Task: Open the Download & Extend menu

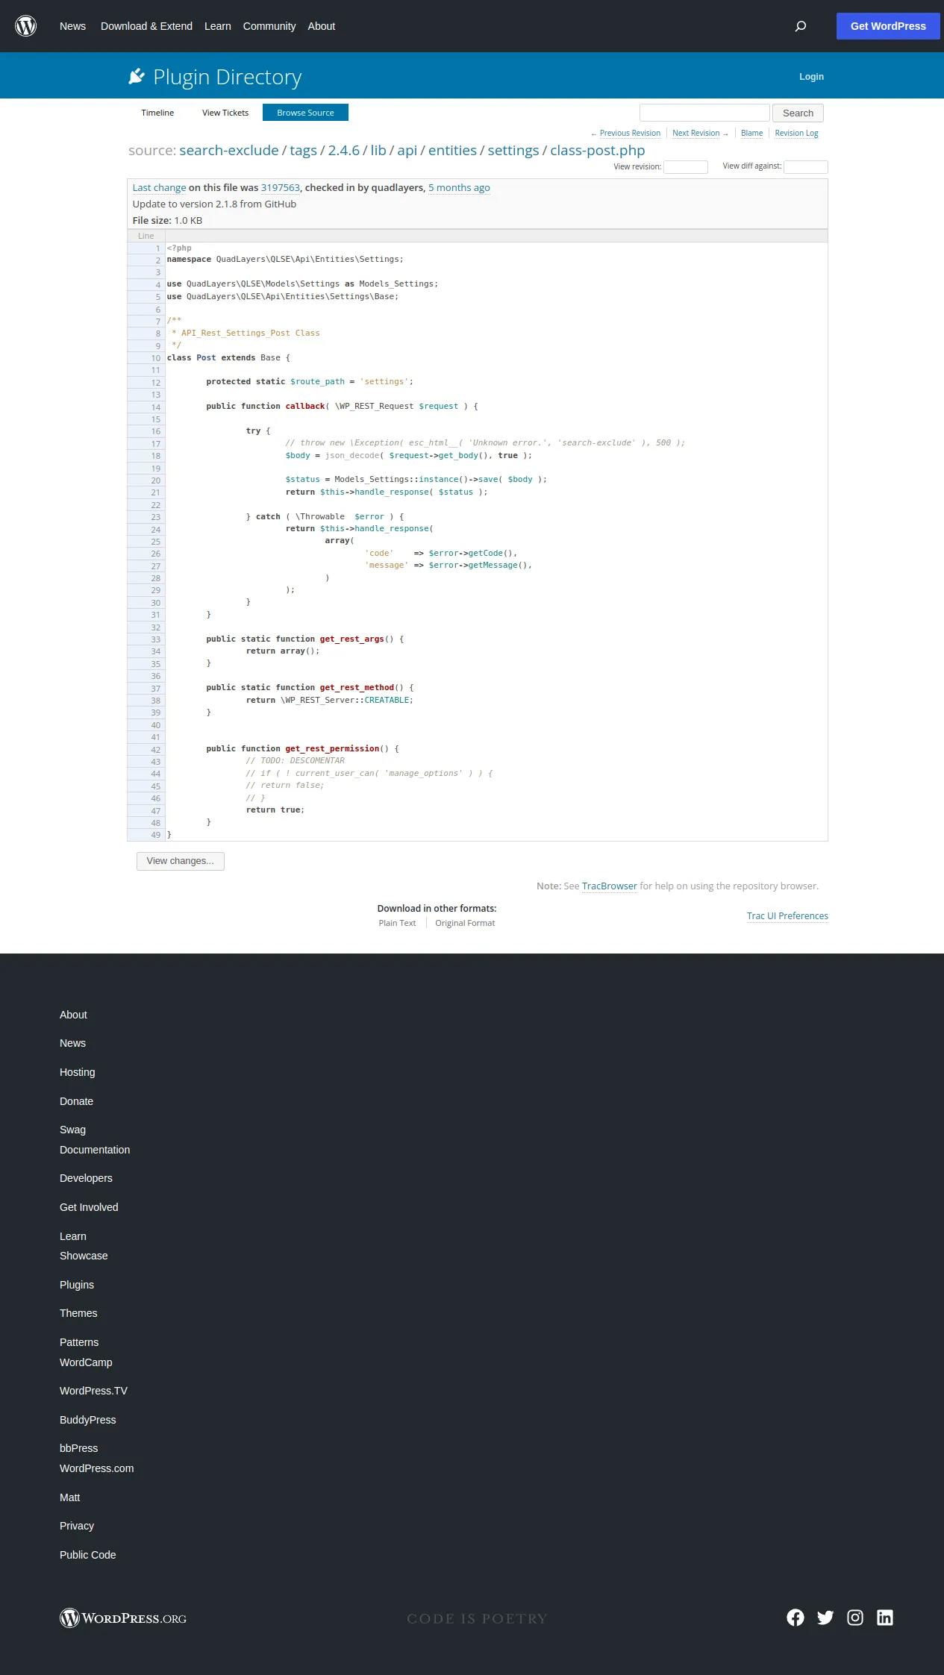Action: click(x=146, y=26)
